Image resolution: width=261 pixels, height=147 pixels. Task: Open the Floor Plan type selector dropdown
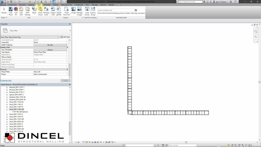click(x=70, y=31)
